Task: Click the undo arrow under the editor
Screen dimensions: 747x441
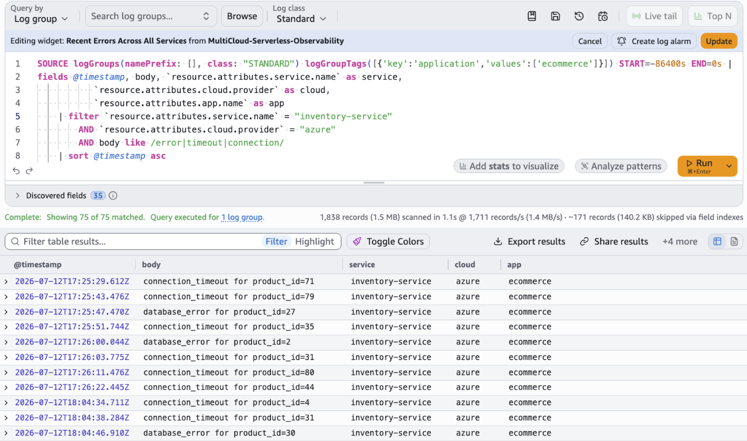Action: 16,171
